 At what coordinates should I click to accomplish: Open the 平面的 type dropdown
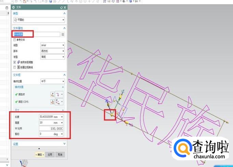(x=39, y=20)
